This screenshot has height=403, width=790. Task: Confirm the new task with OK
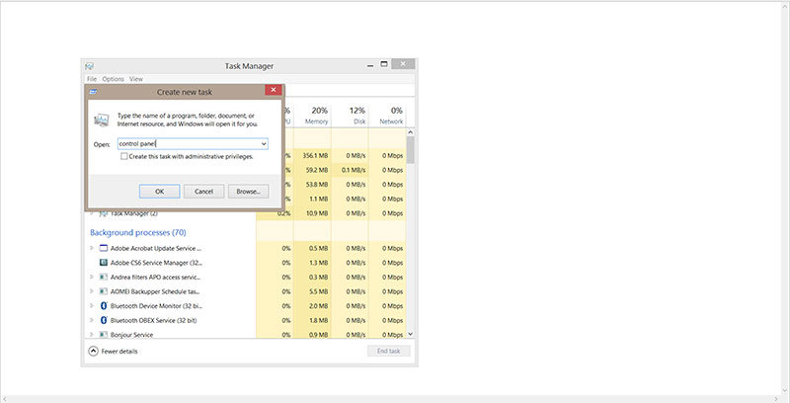[x=159, y=192]
